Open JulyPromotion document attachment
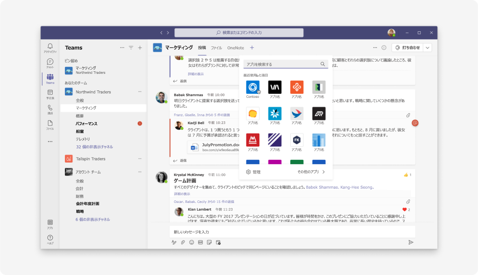The height and width of the screenshot is (275, 478). 213,147
